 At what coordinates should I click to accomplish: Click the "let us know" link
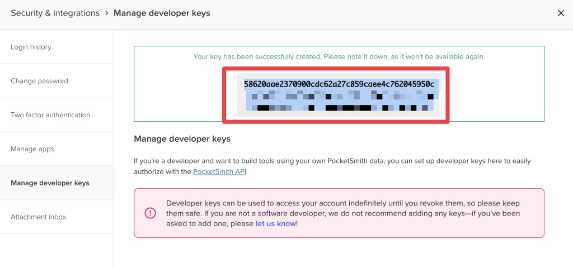(275, 223)
